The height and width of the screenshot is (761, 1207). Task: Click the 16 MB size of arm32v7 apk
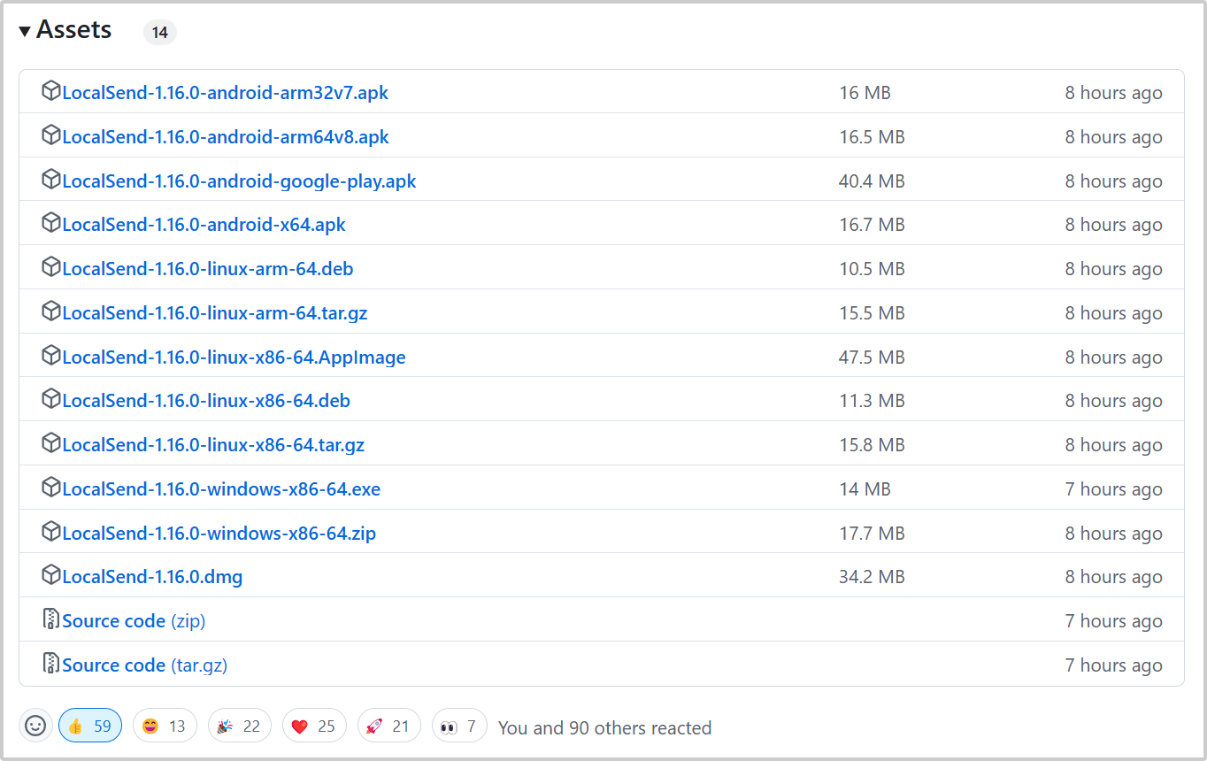click(865, 92)
